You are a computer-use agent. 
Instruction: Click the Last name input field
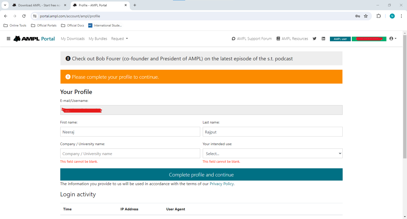(272, 132)
